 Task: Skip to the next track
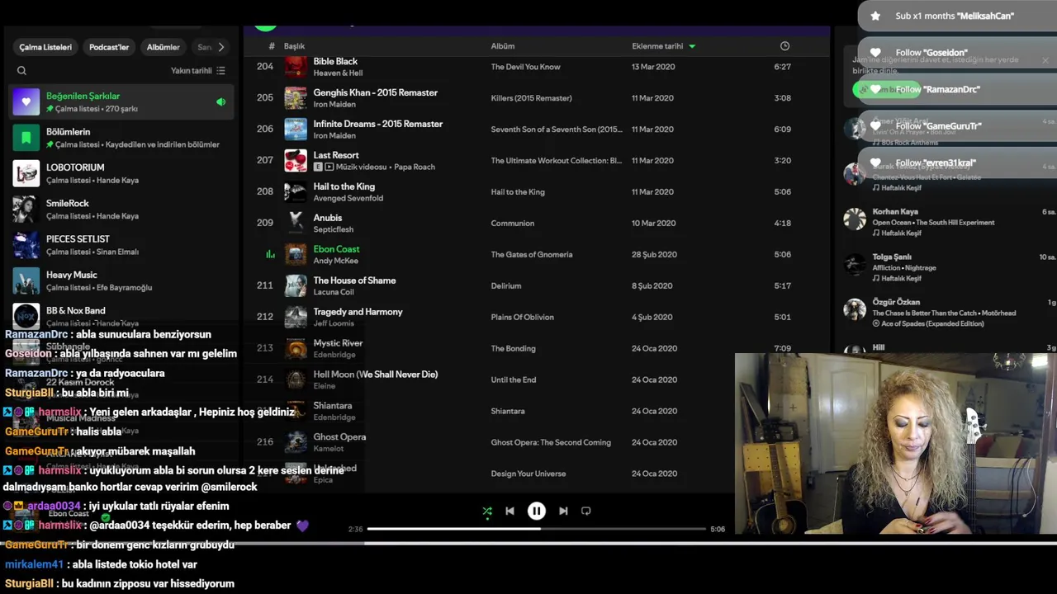click(563, 511)
